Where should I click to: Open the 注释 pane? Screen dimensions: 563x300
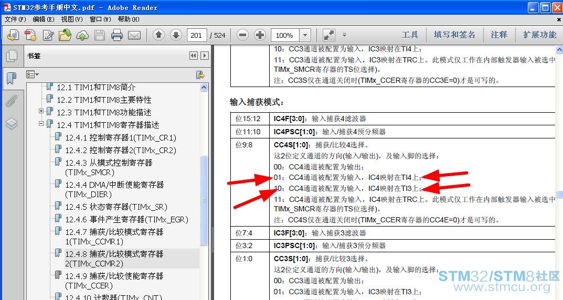[x=499, y=35]
